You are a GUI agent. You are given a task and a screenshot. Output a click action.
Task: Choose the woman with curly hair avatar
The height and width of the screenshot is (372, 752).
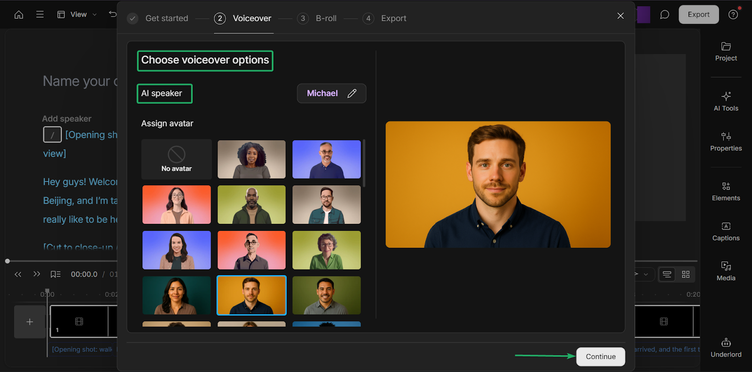(x=251, y=159)
